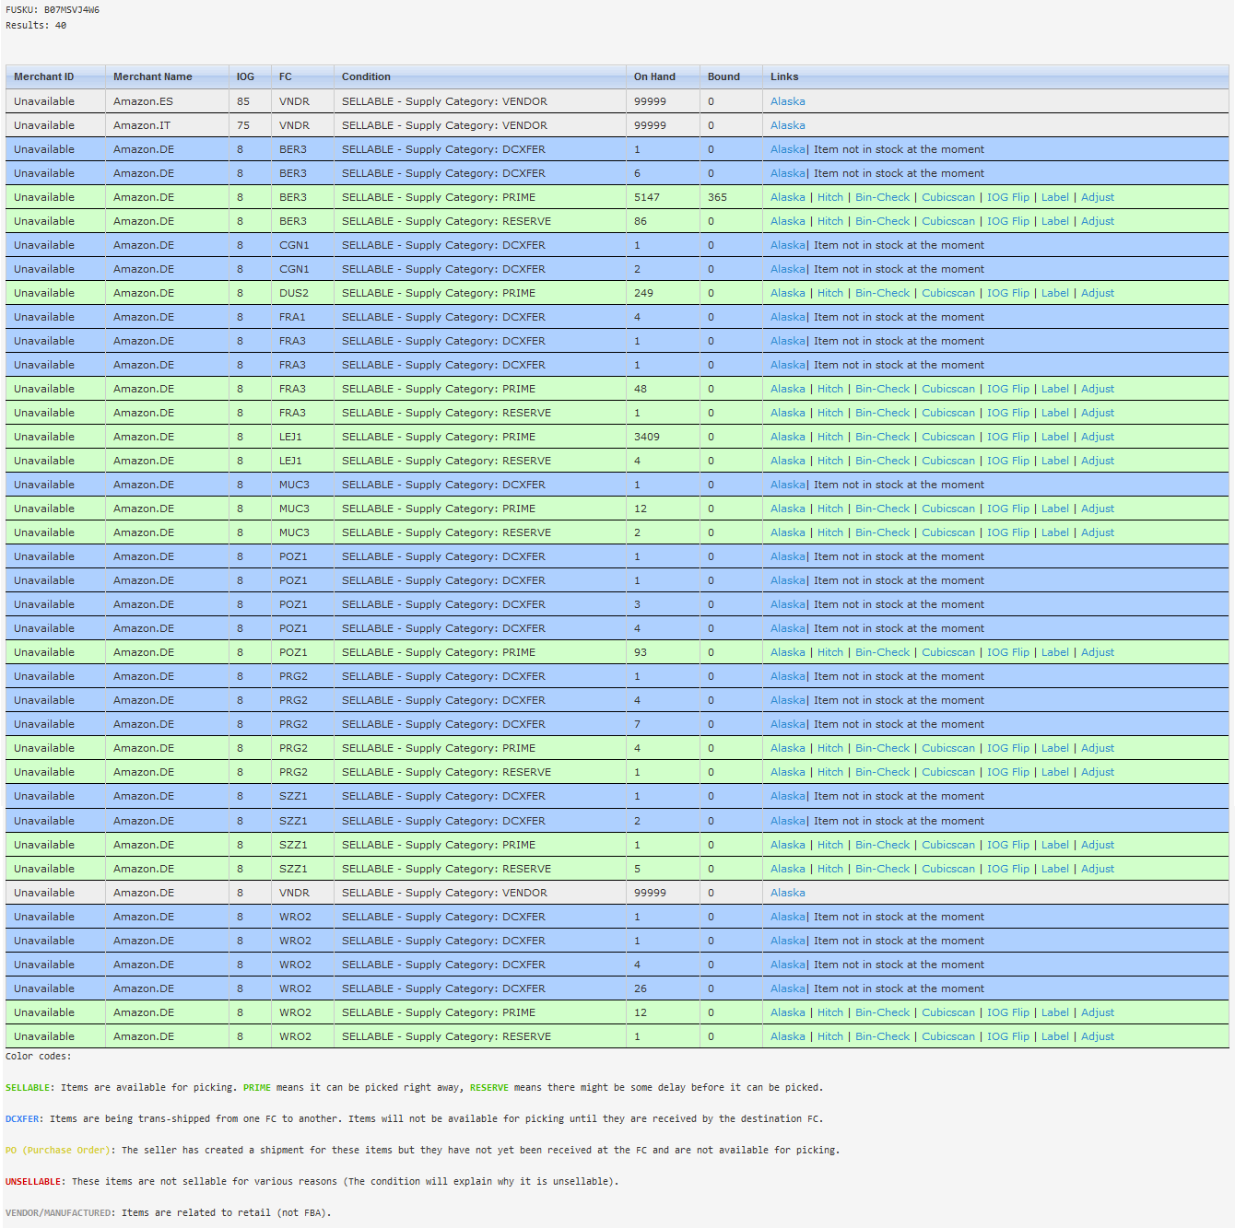
Task: Open Cubicscan for BER3 RESERVE row
Action: (947, 221)
